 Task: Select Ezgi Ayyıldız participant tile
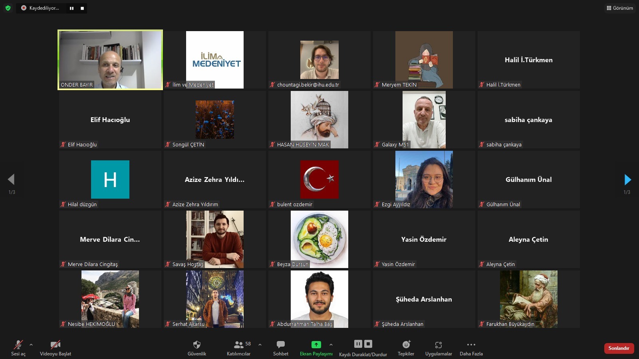pos(424,179)
